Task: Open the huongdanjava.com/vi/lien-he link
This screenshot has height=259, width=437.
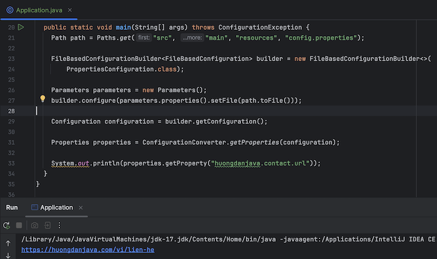Action: [88, 250]
